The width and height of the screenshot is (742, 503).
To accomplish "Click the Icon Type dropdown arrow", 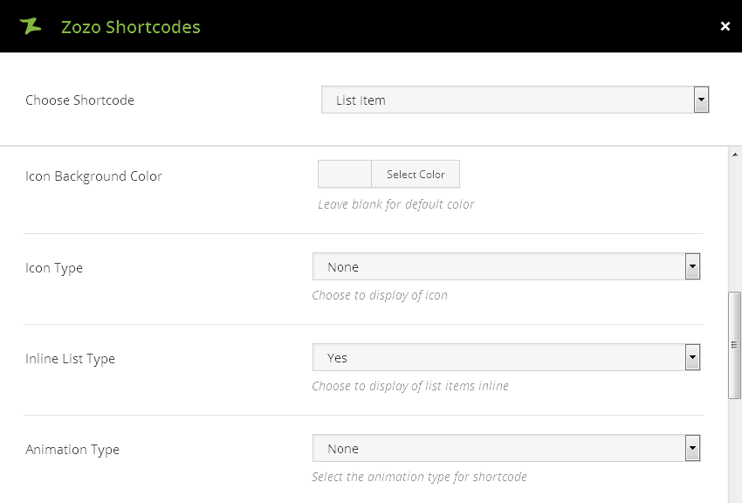I will click(x=692, y=266).
